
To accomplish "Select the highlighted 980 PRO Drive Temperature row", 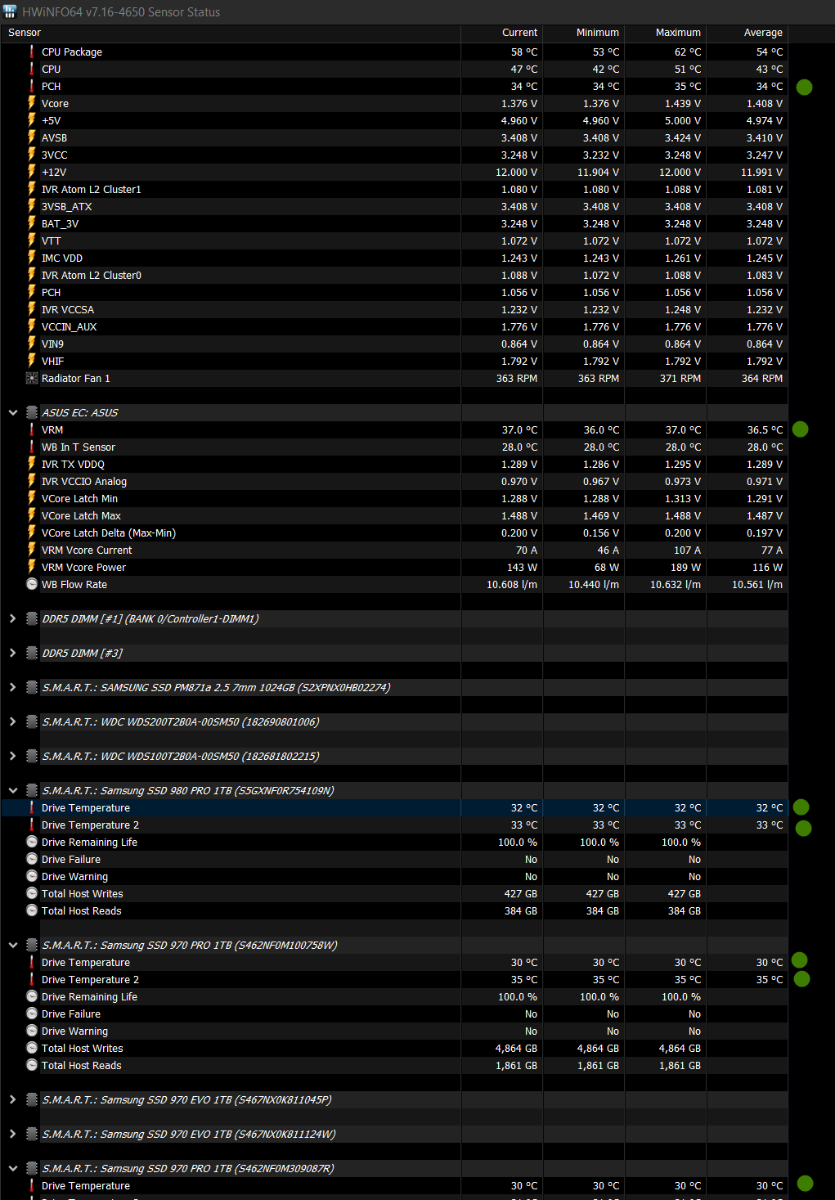I will coord(394,807).
